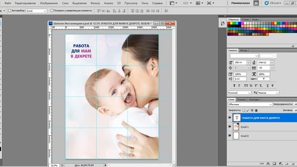Open the view extras icon
Screen dimensions: 297x167
click(x=173, y=3)
